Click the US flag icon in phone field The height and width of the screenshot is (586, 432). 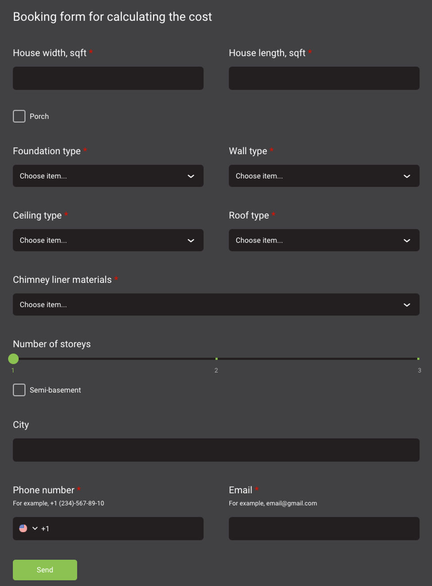point(23,528)
